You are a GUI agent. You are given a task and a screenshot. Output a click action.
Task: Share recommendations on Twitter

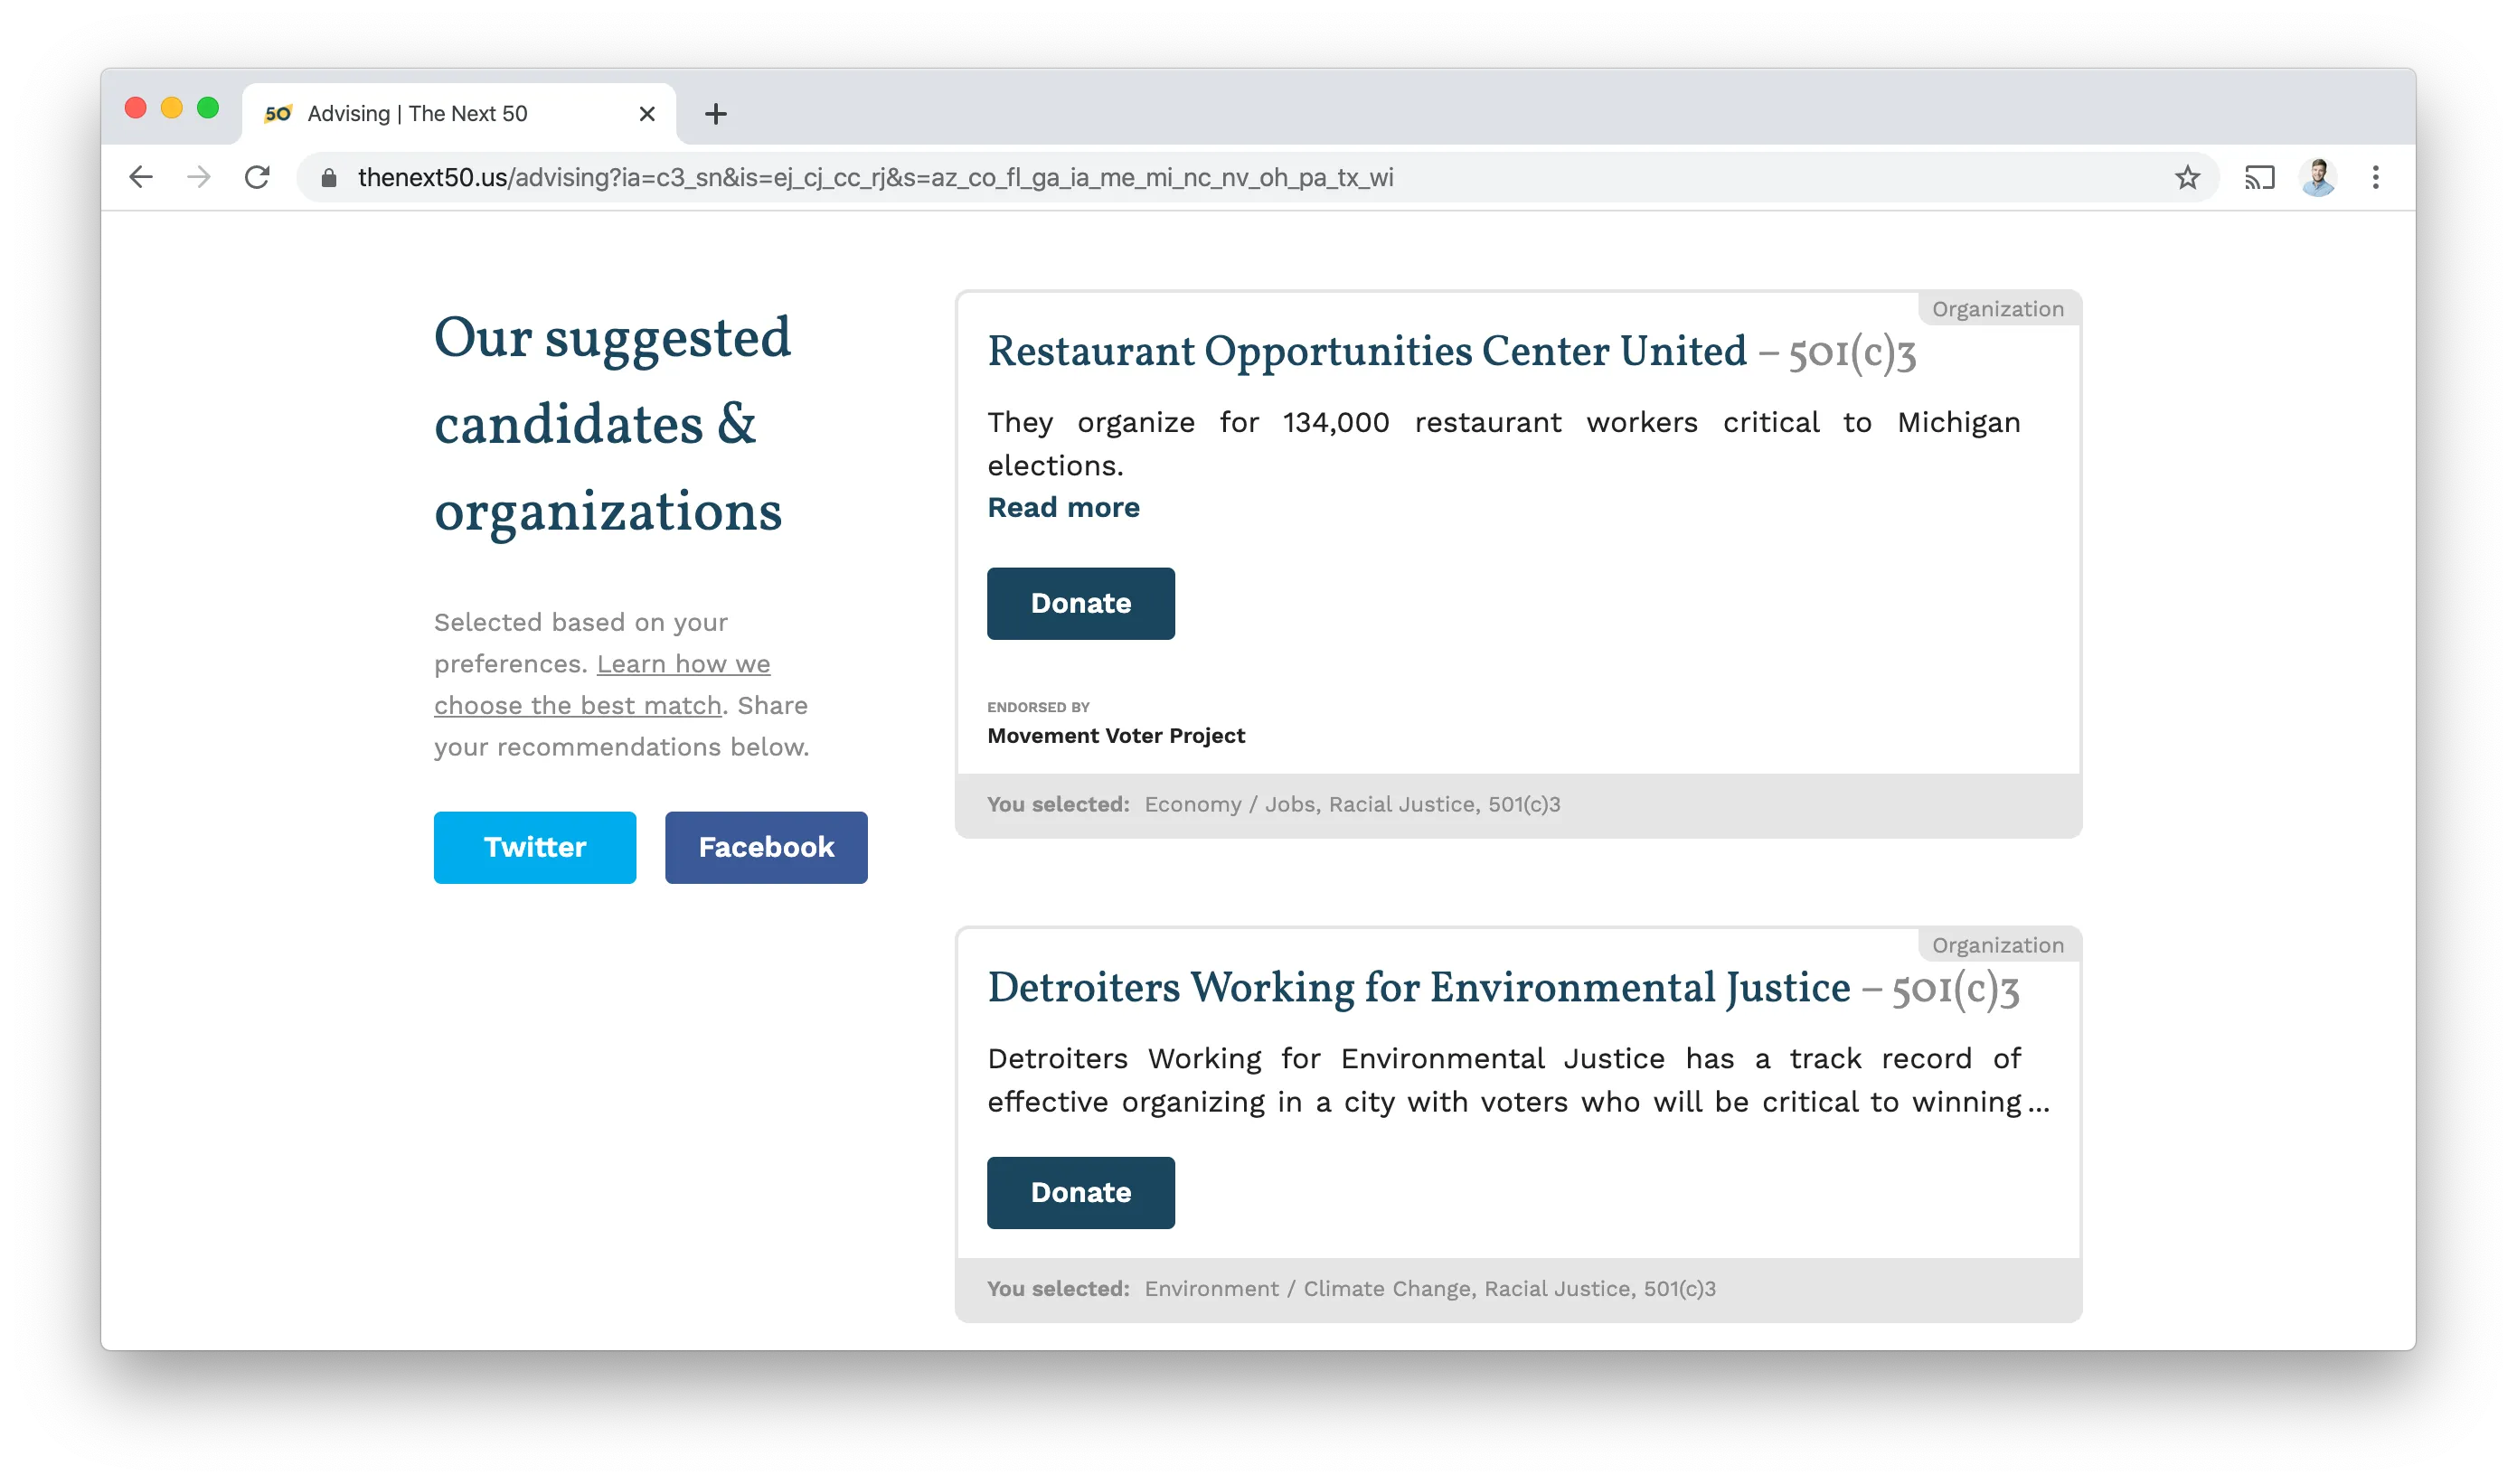[534, 847]
